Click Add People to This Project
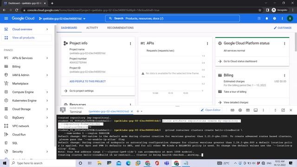The height and width of the screenshot is (167, 297). pos(88,81)
